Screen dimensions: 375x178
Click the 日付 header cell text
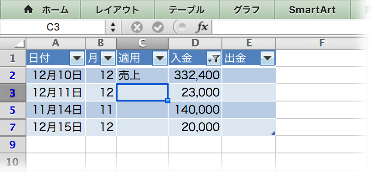tap(40, 58)
